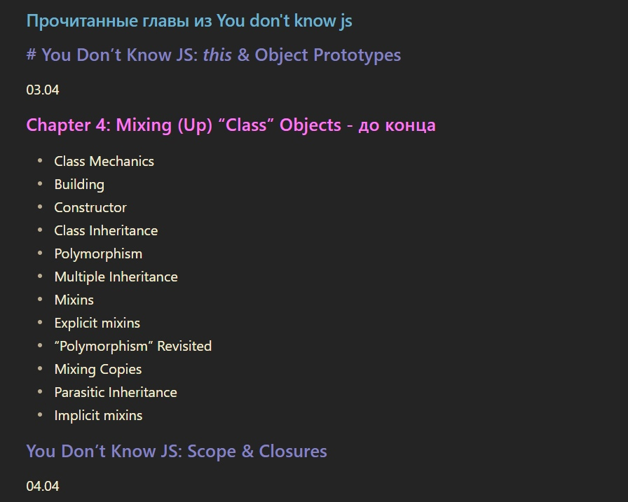The width and height of the screenshot is (628, 502).
Task: Click the "Parasitic Inheritance" list item
Action: [x=116, y=392]
